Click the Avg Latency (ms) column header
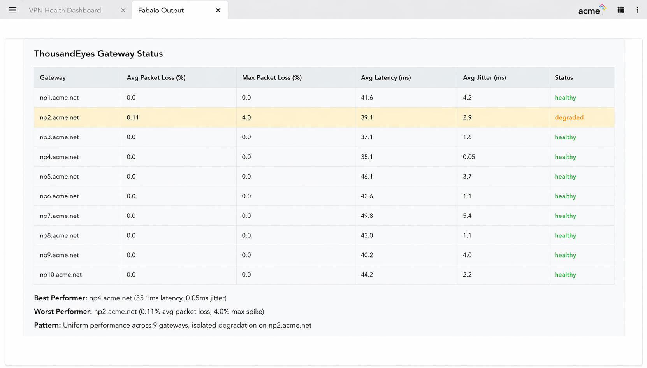This screenshot has width=647, height=368. [x=386, y=78]
